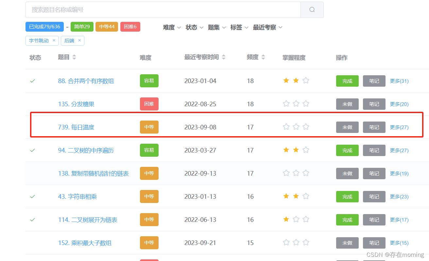Screen dimensions: 429x261
Task: Click first star for 114. 二叉树展开为链表
Action: coord(286,219)
